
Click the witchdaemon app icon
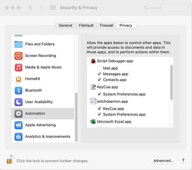tap(93, 101)
